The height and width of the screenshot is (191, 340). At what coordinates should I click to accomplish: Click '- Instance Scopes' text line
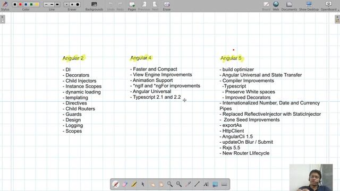(x=82, y=86)
